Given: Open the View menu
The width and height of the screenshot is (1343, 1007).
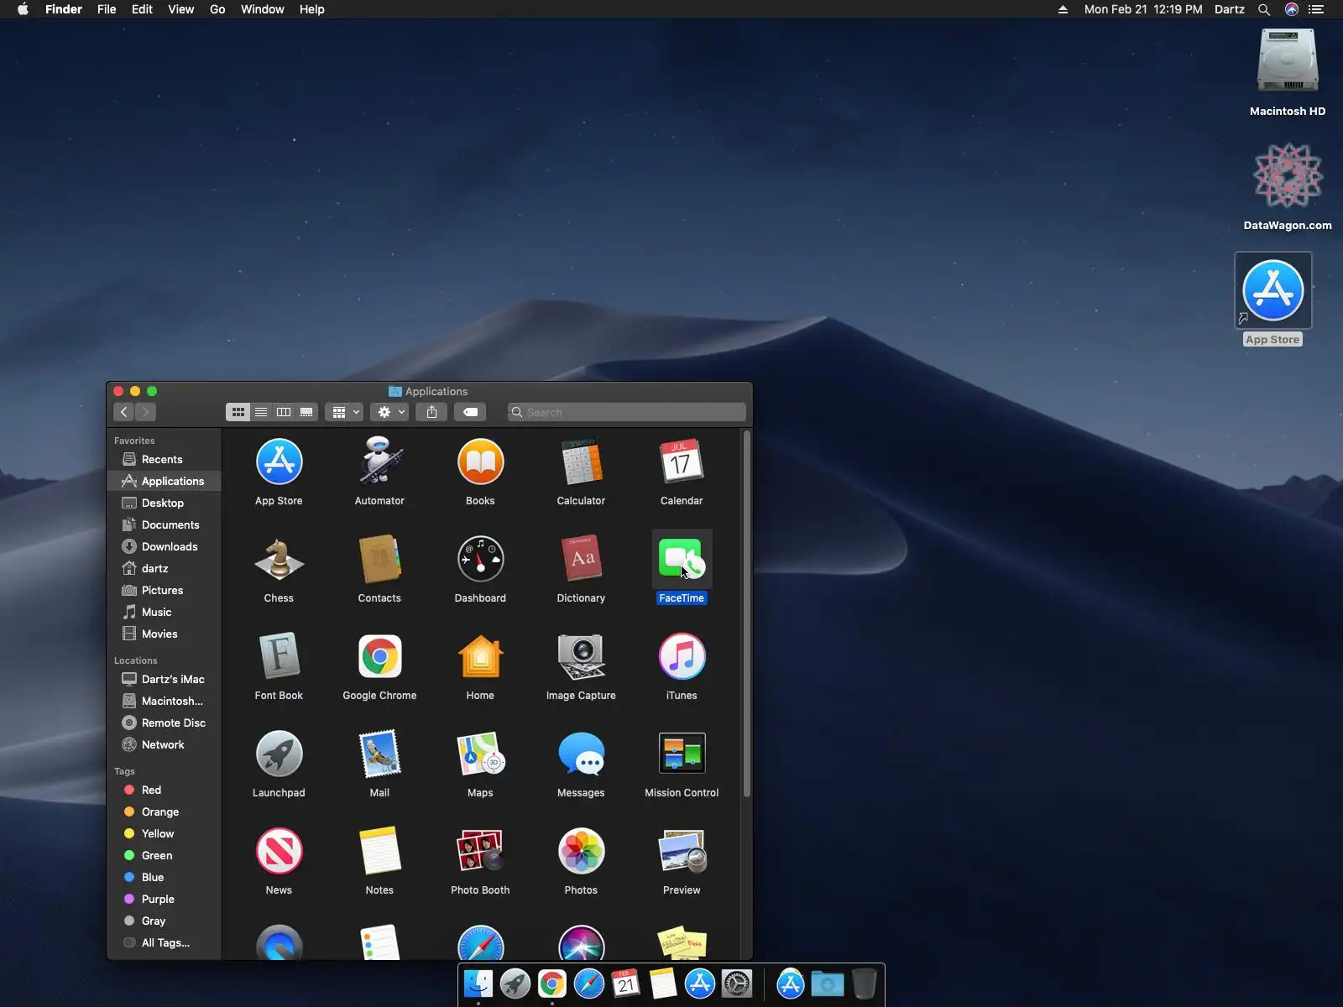Looking at the screenshot, I should point(180,9).
